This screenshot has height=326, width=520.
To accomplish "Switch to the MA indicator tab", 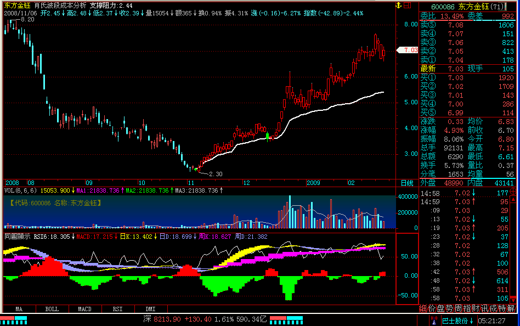I will tap(19, 309).
